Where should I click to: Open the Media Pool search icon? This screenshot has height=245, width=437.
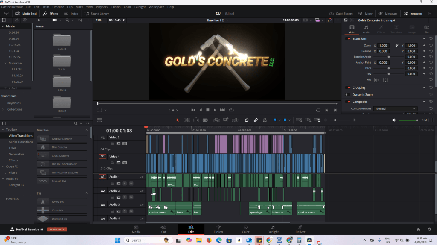(x=67, y=20)
